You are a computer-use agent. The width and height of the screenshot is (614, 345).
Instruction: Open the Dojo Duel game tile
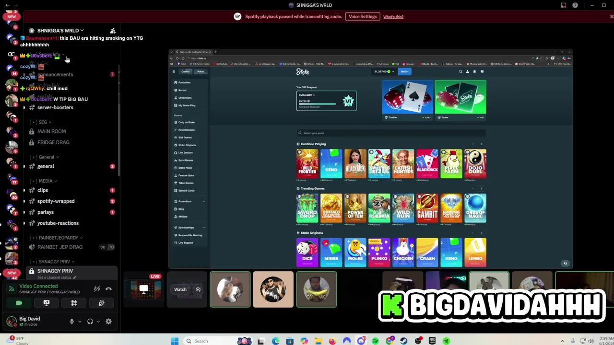click(475, 163)
